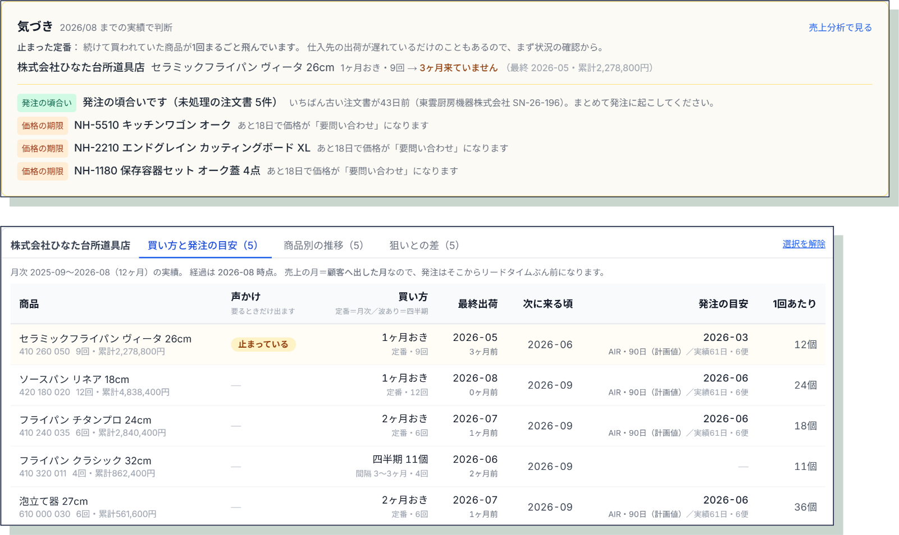Image resolution: width=899 pixels, height=535 pixels.
Task: Click the 最終出荷 column header
Action: [477, 304]
